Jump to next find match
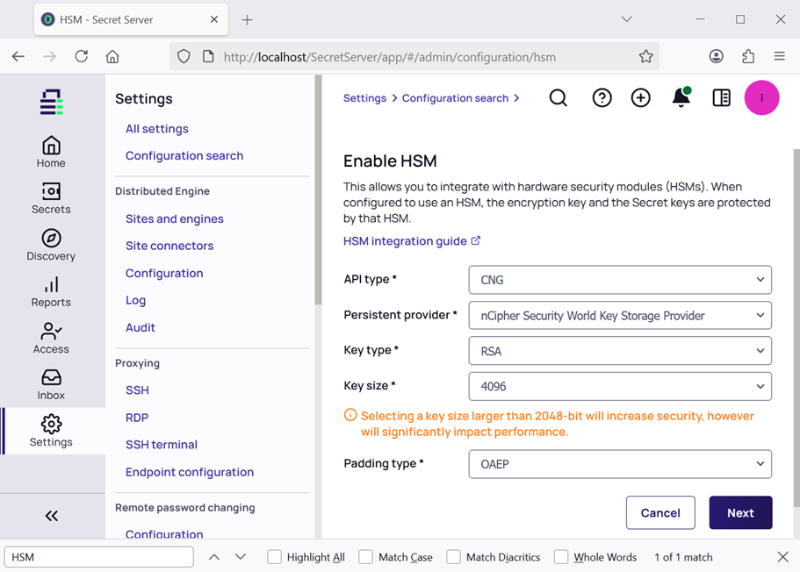The image size is (800, 572). click(241, 557)
